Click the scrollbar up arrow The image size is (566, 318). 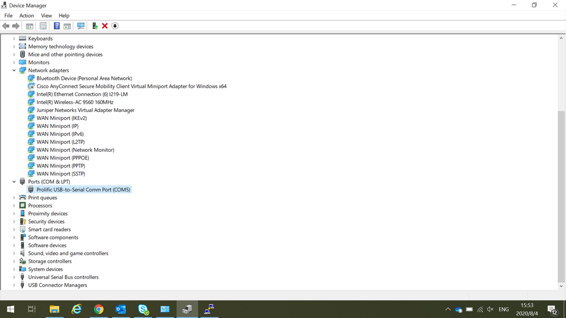pos(561,38)
